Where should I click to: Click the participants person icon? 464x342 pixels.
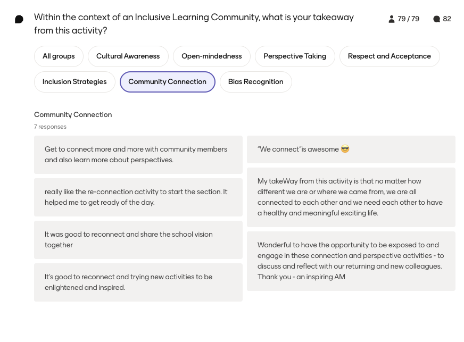point(391,19)
